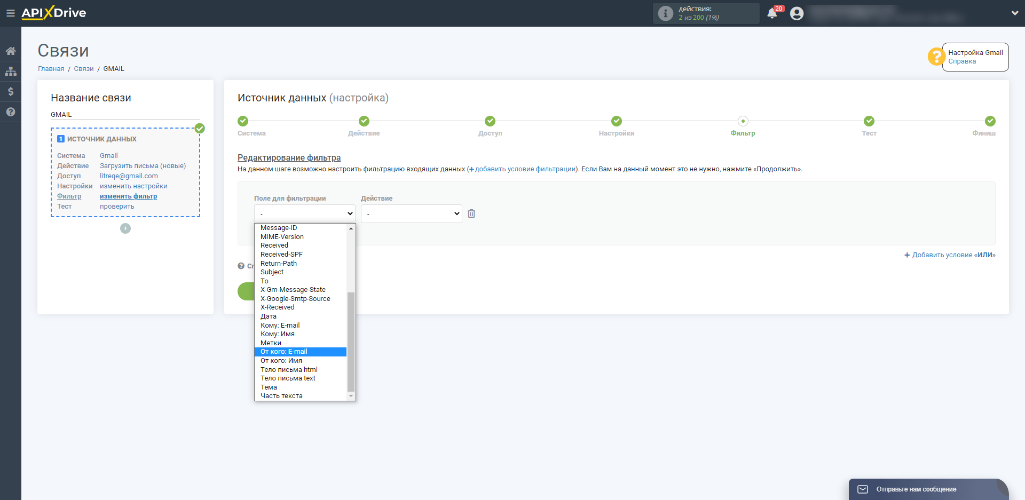The image size is (1025, 500).
Task: Add a new block with plus circle
Action: [125, 228]
